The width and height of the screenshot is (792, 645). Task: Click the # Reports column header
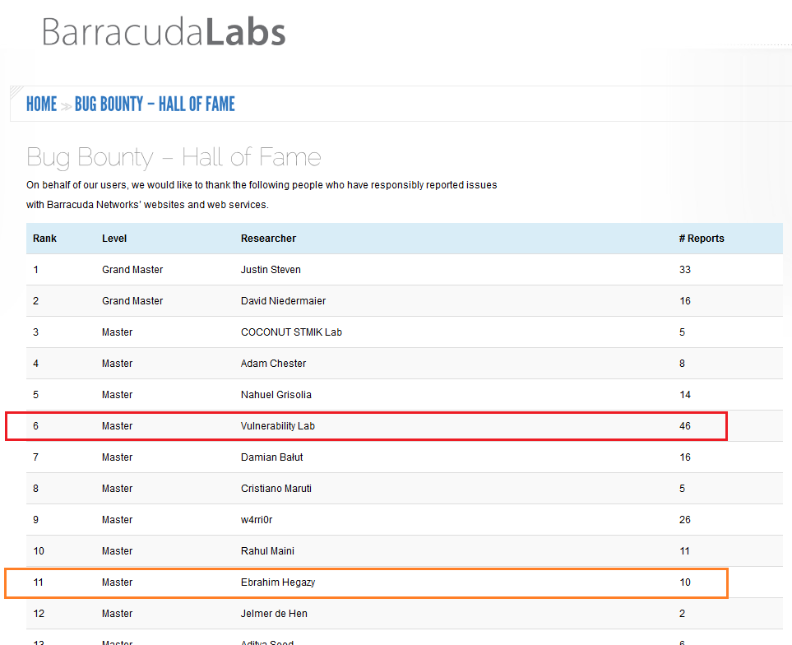(x=702, y=238)
